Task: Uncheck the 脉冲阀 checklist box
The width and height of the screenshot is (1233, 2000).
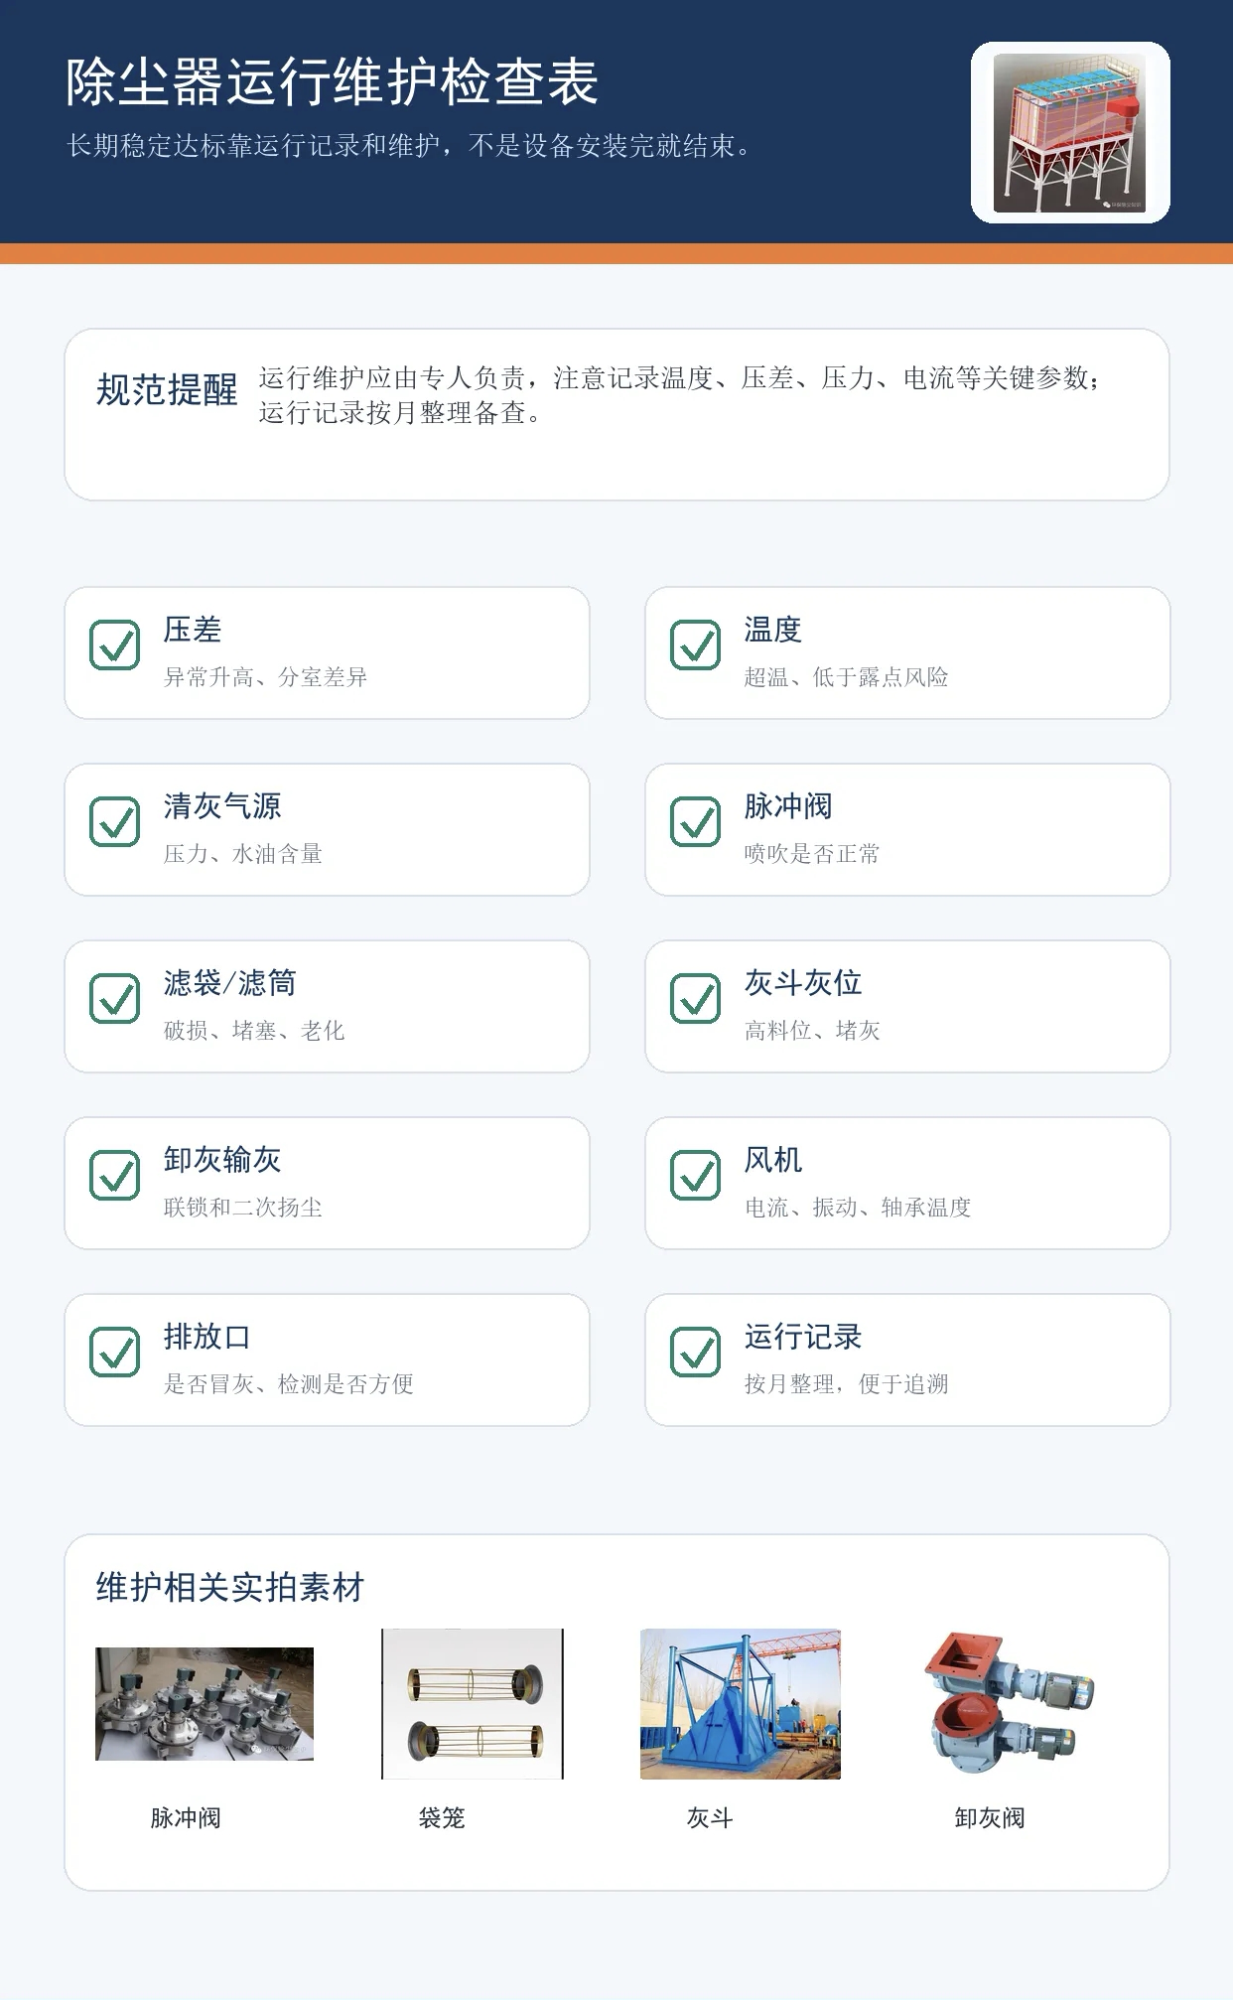Action: tap(696, 822)
